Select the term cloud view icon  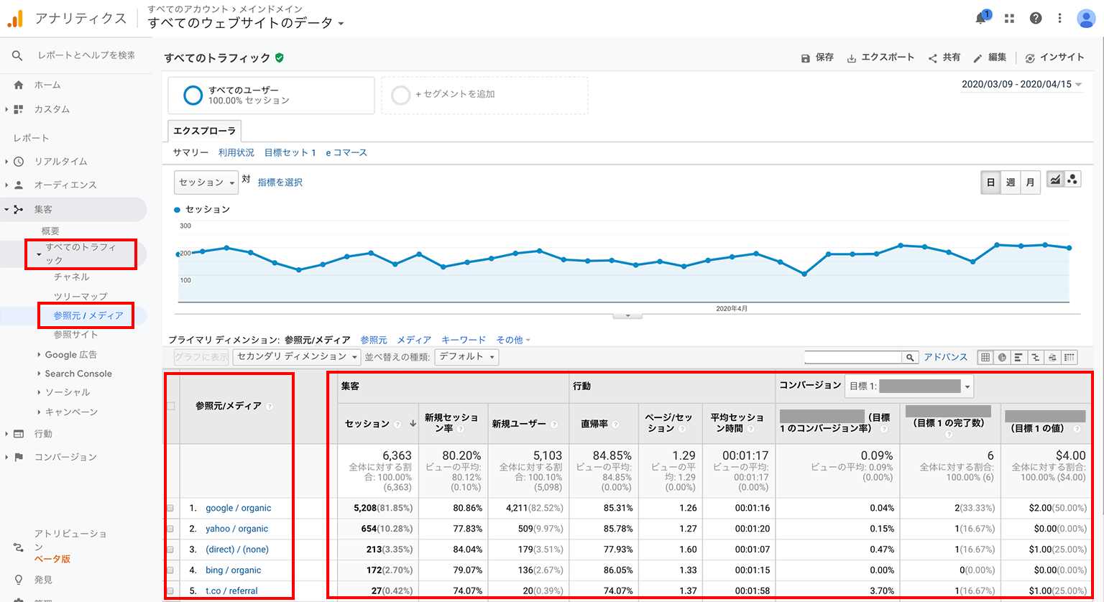tap(1052, 357)
